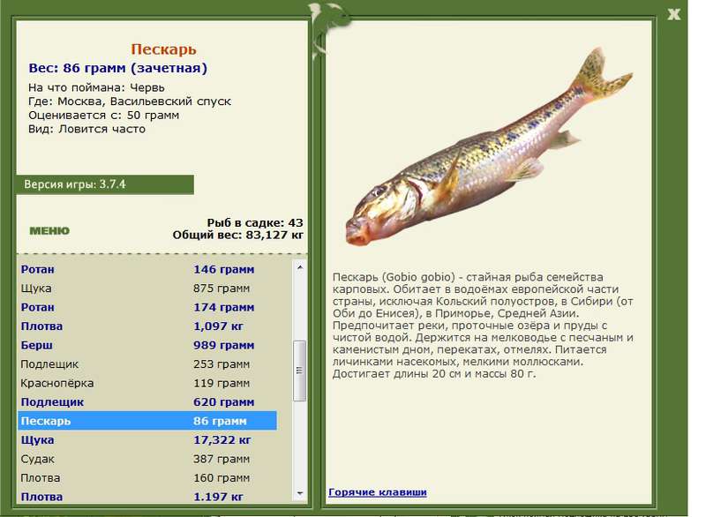The image size is (706, 517).
Task: Select the Ротан 146 грамм entry
Action: coord(147,269)
